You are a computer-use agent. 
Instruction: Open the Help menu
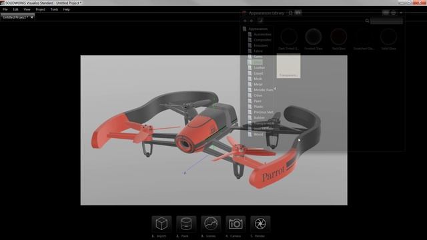coord(67,9)
